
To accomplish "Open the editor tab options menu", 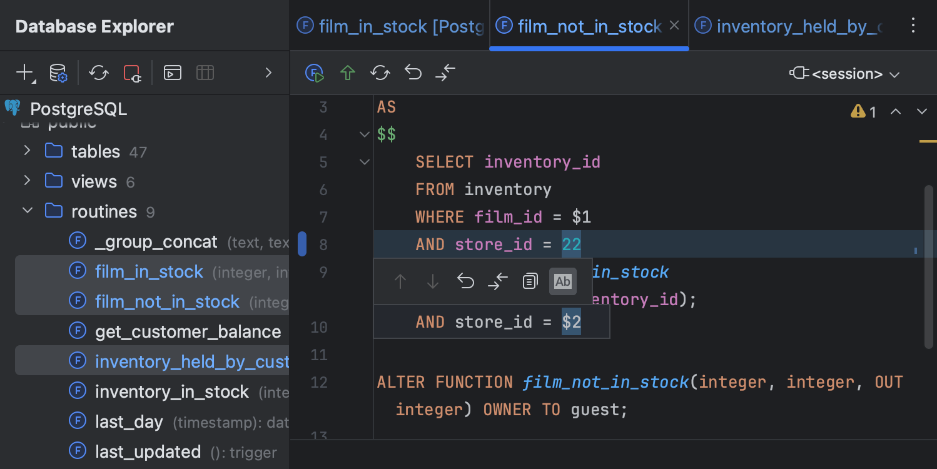I will coord(913,26).
